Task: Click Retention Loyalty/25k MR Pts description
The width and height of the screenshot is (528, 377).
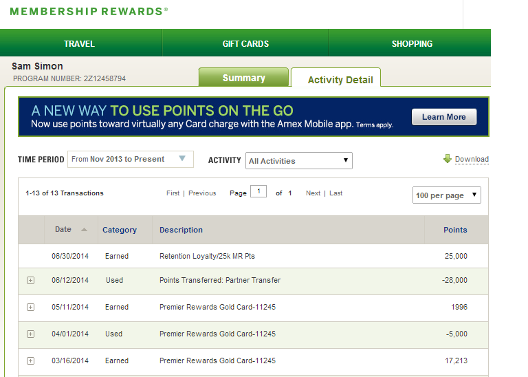Action: pyautogui.click(x=207, y=256)
